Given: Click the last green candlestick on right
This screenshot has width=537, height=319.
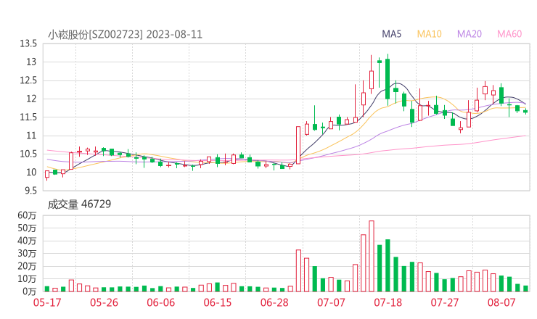Looking at the screenshot, I should [525, 111].
